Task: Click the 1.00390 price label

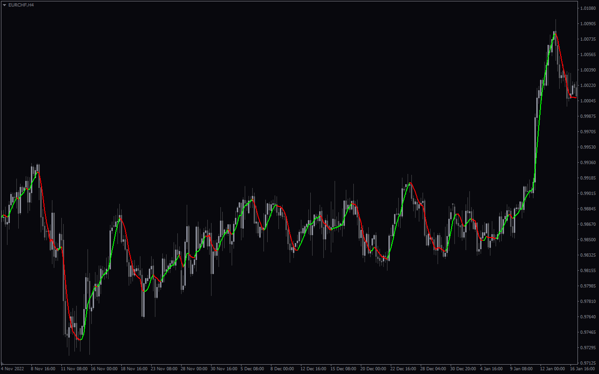Action: (588, 70)
